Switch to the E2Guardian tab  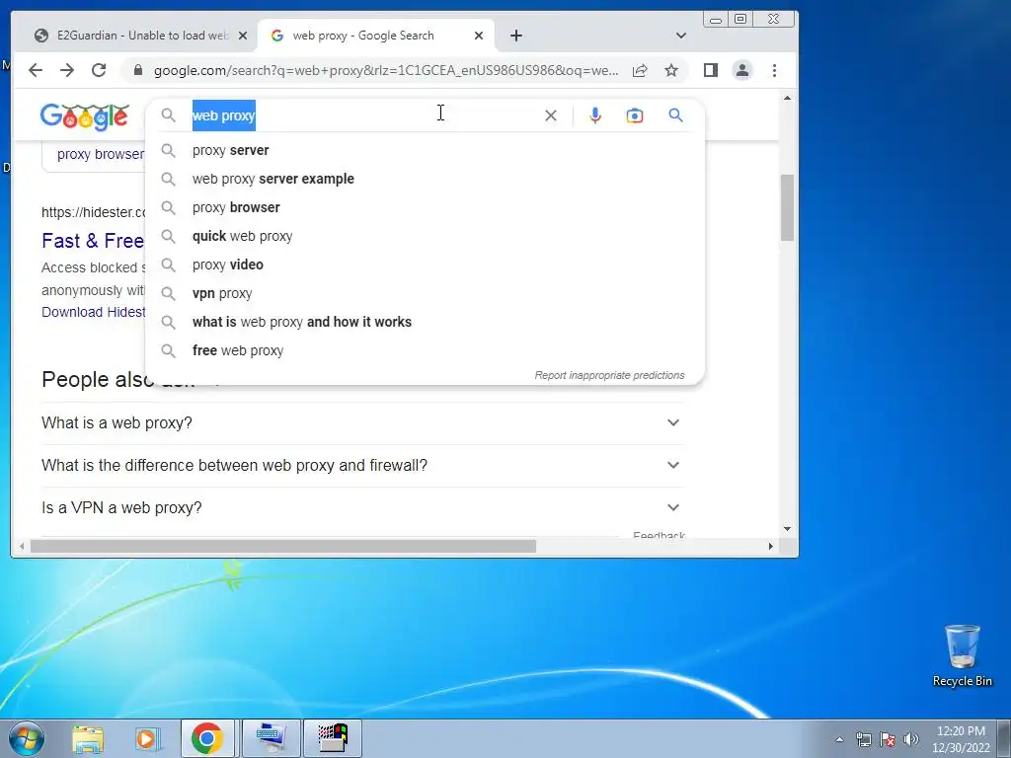coord(133,36)
